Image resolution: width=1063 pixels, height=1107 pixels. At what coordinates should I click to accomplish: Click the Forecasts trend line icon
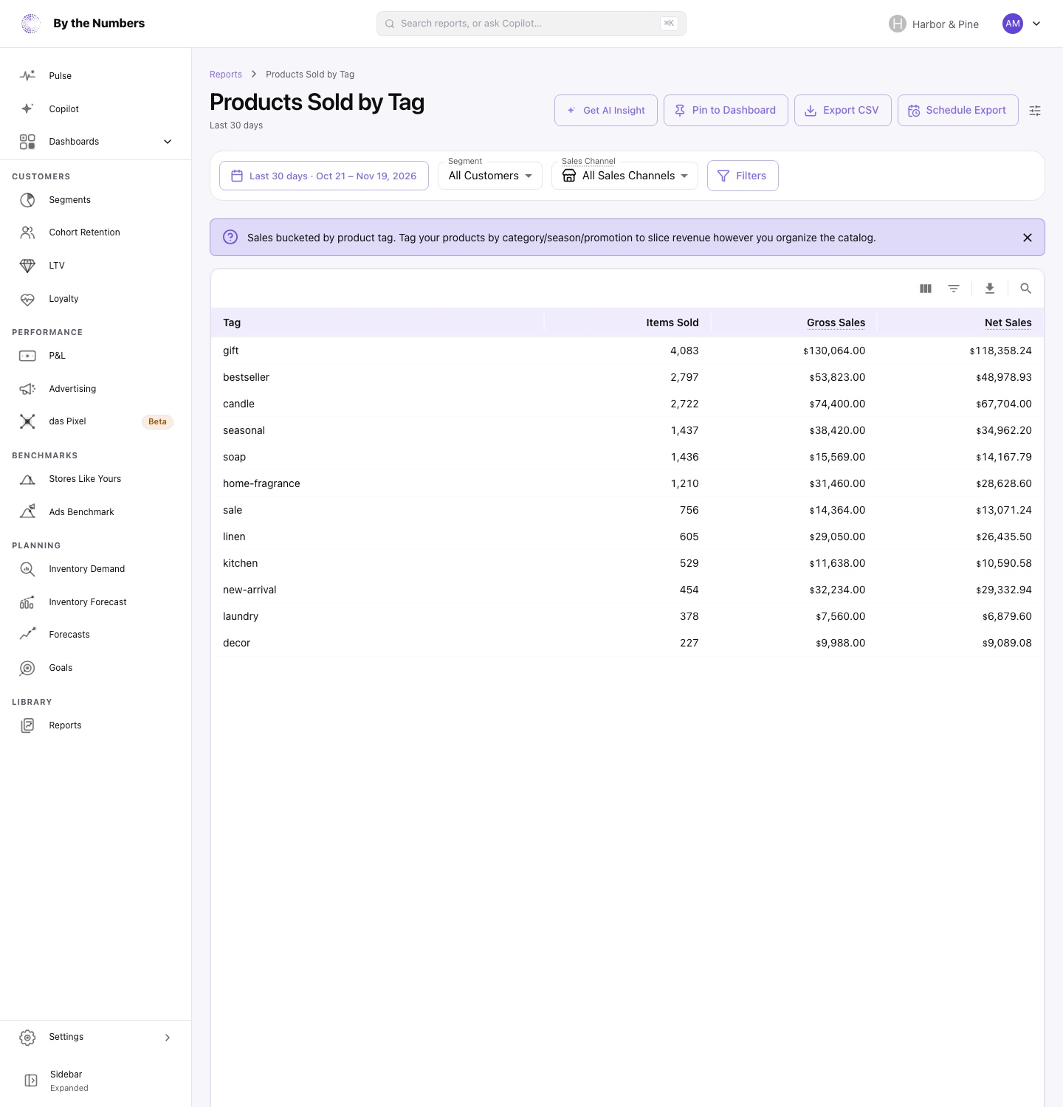coord(27,635)
